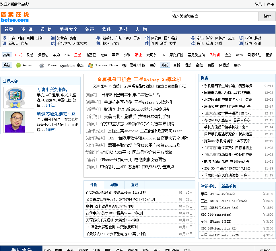Switch to the 导购 tab

coord(114,185)
